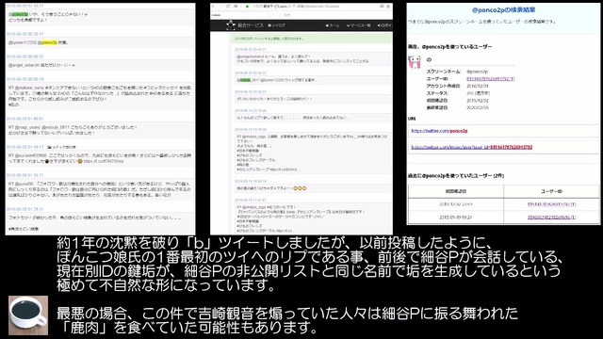Click the browser reload icon
The image size is (603, 339).
[228, 7]
